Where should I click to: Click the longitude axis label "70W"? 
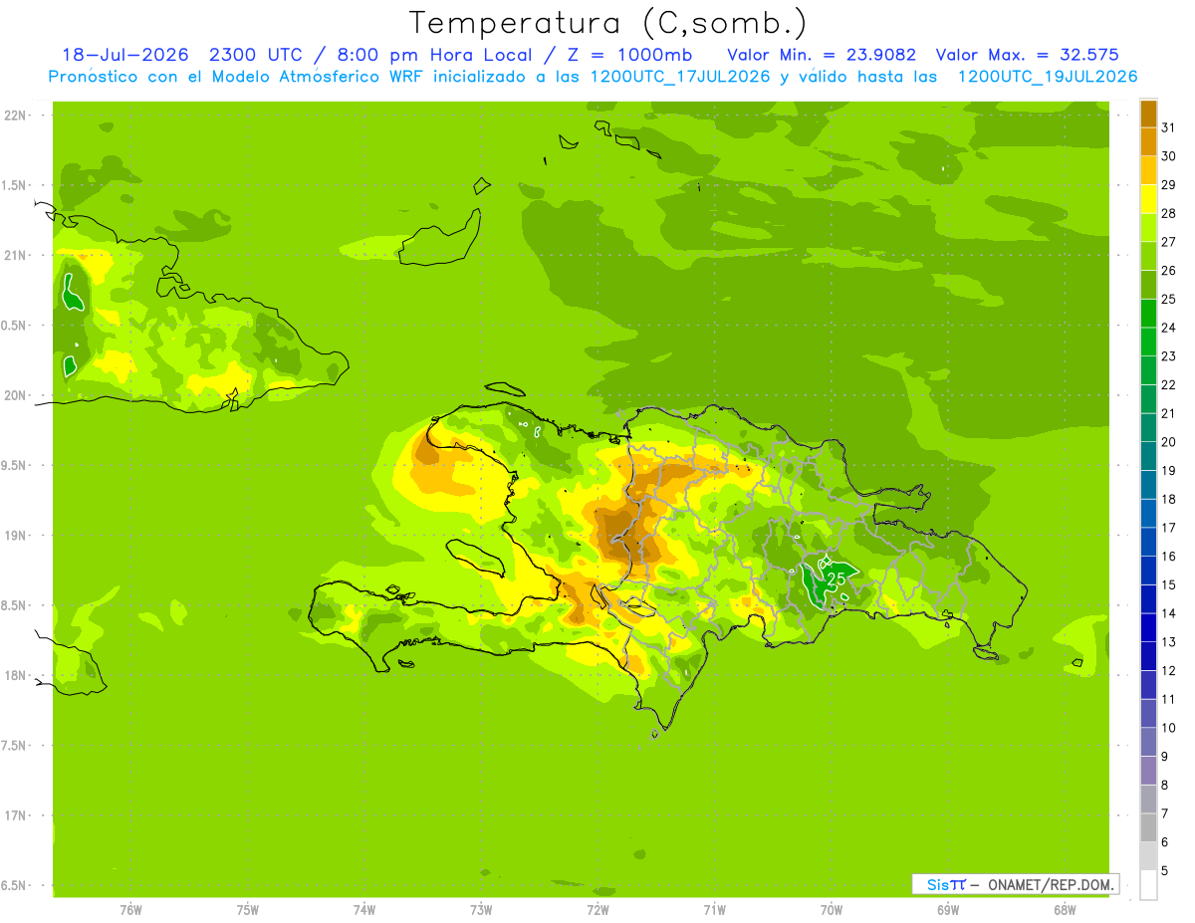coord(831,909)
